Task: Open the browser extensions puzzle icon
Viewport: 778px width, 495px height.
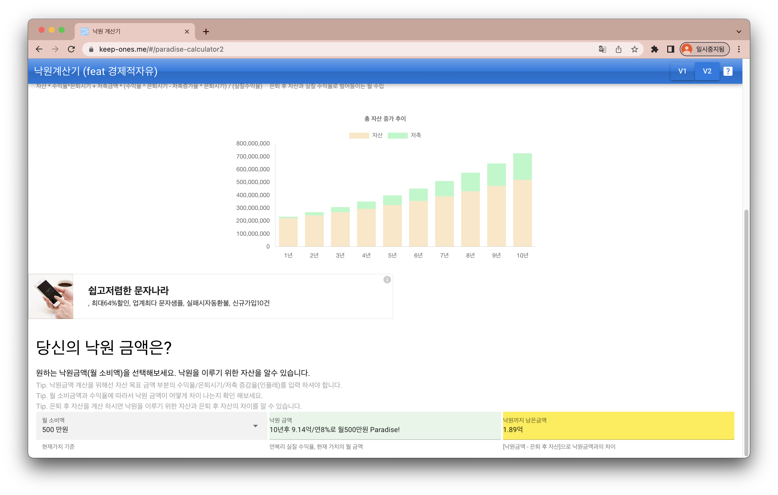Action: pyautogui.click(x=655, y=49)
